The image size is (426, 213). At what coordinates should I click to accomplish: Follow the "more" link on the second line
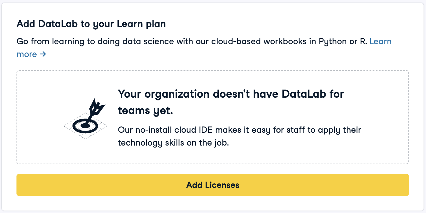coord(27,54)
